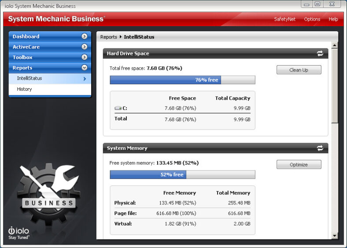
Task: Open Options from the top bar
Action: point(312,19)
